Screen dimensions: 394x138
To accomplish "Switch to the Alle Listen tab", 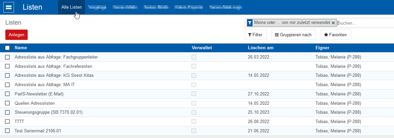I will point(71,7).
